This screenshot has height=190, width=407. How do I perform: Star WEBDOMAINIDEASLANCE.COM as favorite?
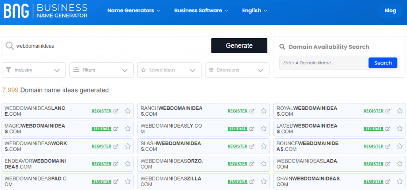[128, 111]
